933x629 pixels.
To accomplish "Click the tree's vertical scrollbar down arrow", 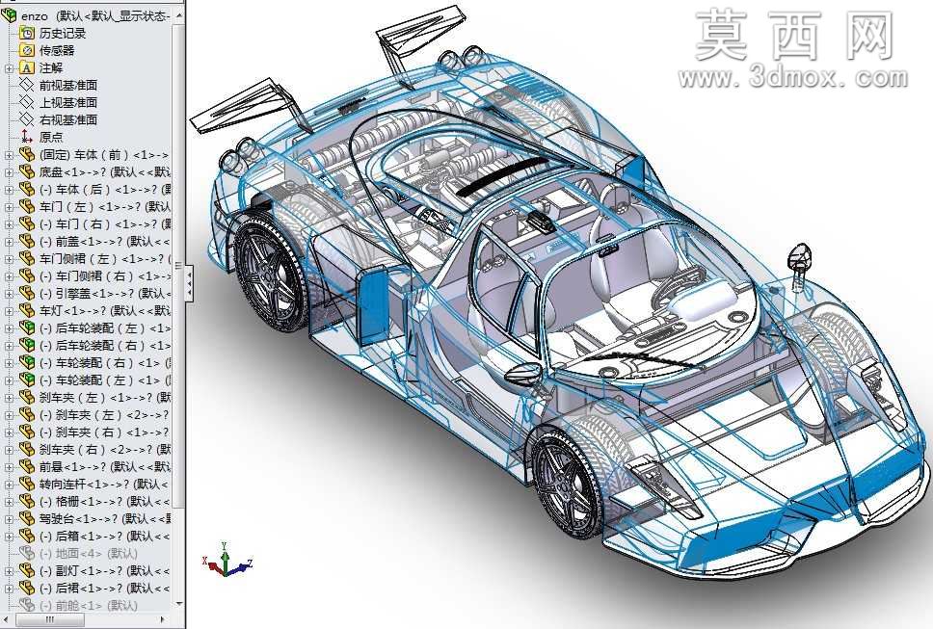I will pyautogui.click(x=179, y=604).
